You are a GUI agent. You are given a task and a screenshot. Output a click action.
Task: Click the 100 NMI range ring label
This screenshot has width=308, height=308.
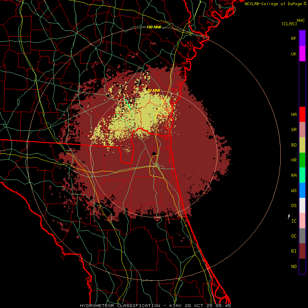(154, 27)
